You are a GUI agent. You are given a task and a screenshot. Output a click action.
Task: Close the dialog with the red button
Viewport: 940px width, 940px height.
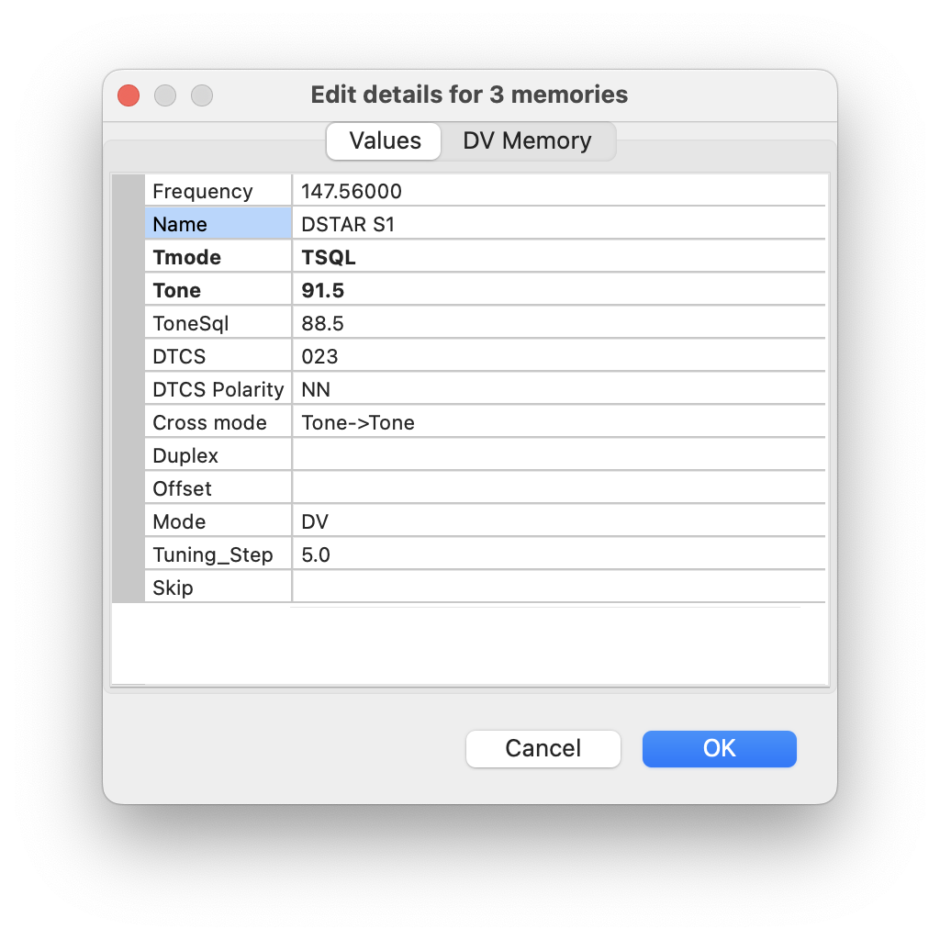pos(129,95)
